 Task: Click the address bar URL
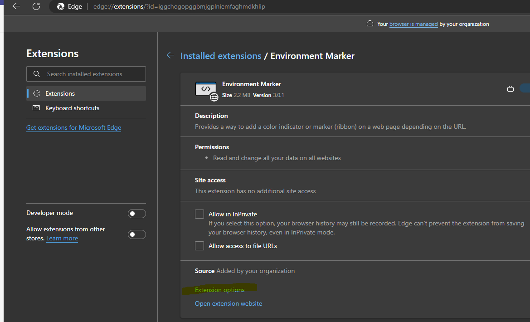[179, 6]
